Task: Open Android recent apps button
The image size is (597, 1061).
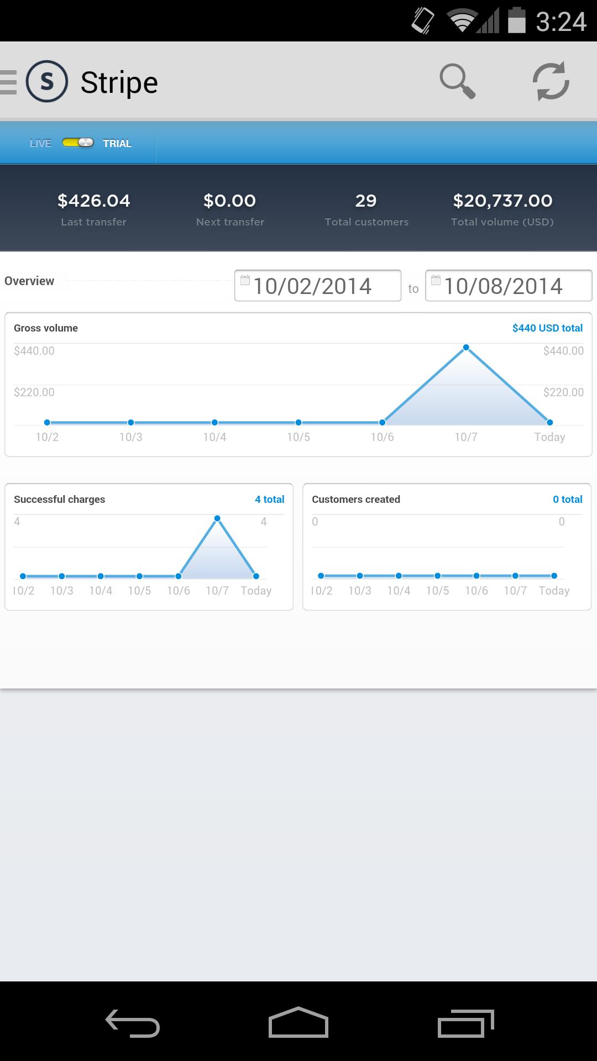Action: pyautogui.click(x=465, y=1023)
